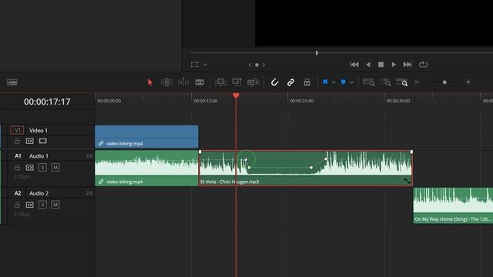Toggle Auto Track Selector on Video 1
The height and width of the screenshot is (277, 493).
tap(29, 141)
